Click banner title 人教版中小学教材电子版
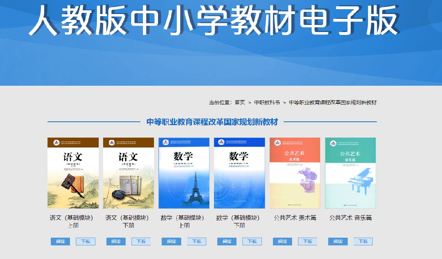This screenshot has height=259, width=442. click(x=213, y=20)
